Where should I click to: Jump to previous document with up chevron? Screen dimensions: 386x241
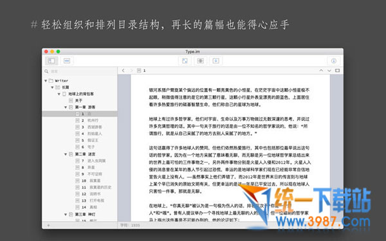coord(321,71)
